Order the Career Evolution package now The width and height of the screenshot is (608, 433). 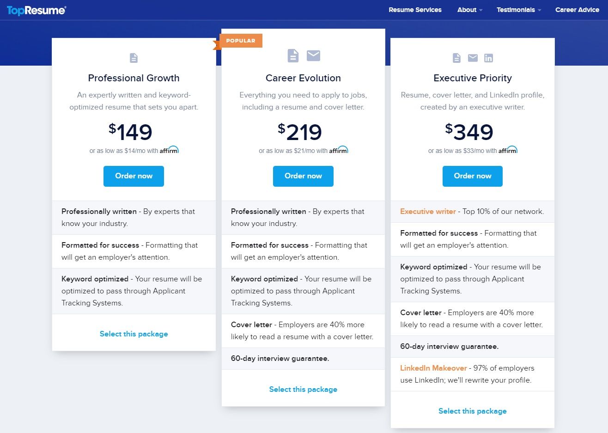point(303,176)
